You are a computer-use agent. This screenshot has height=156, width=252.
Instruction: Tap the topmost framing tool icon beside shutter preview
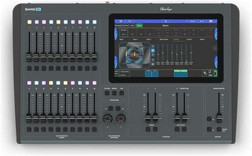click(x=153, y=47)
